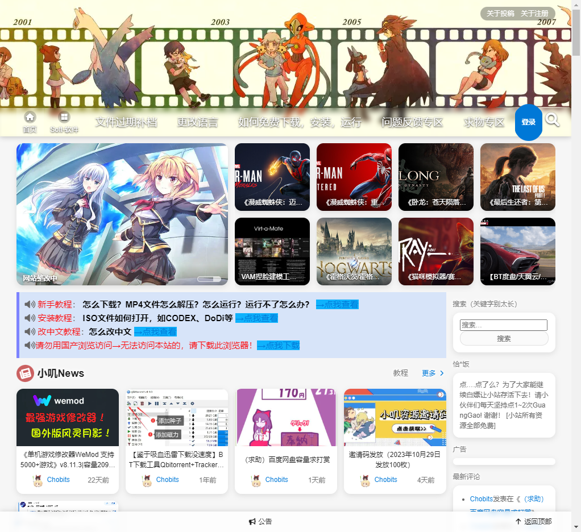This screenshot has height=532, width=581.
Task: Click 邀请码发放 (2023年10月29日 post title
Action: (395, 459)
